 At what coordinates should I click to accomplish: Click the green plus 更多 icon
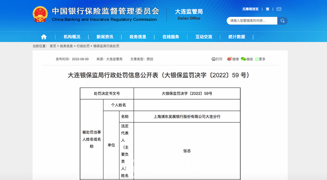pyautogui.click(x=257, y=59)
